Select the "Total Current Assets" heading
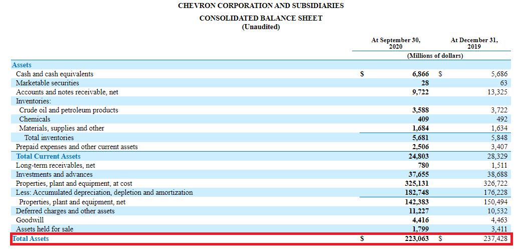 (48, 156)
